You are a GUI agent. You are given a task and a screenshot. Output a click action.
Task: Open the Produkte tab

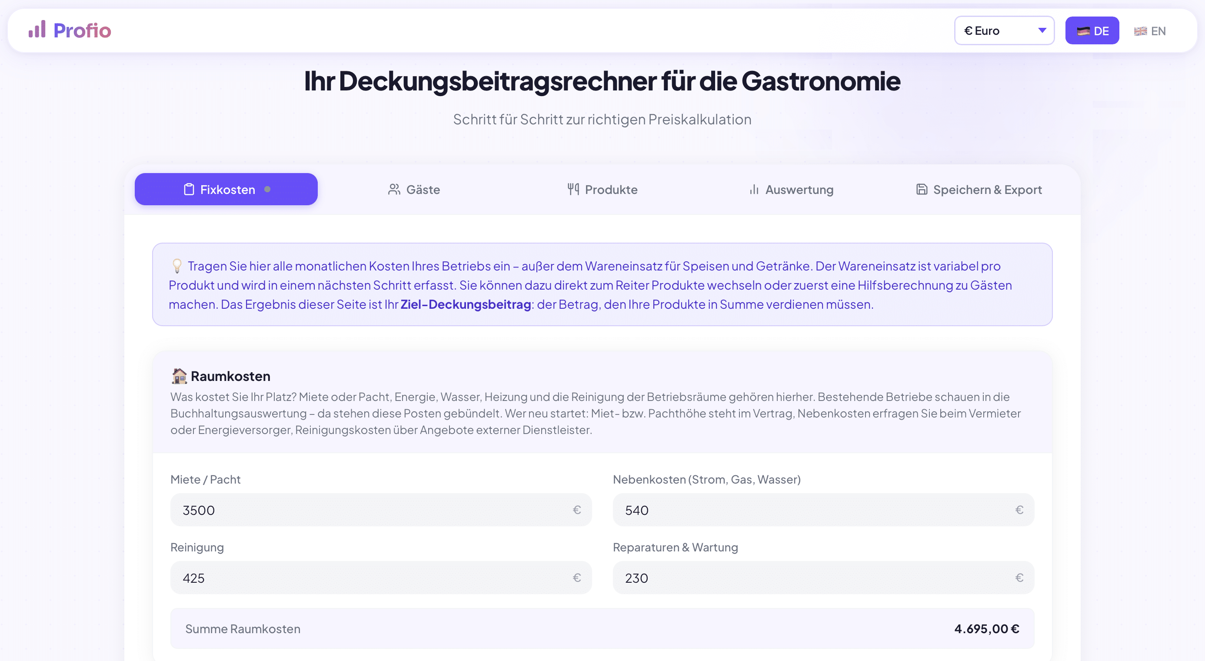click(x=602, y=190)
